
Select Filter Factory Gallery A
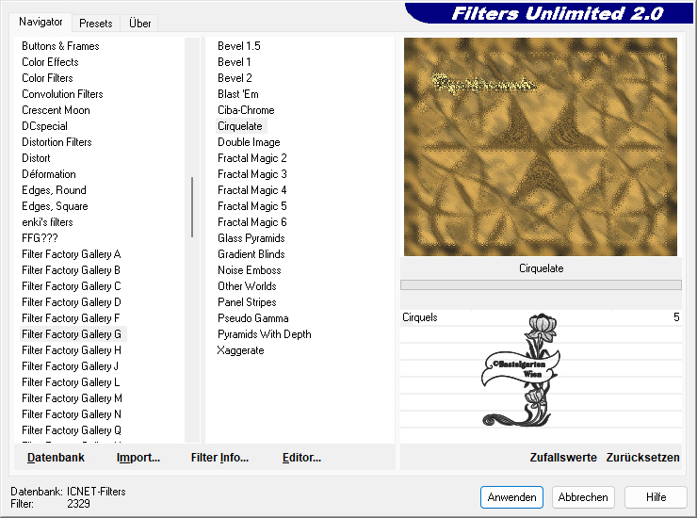[72, 254]
